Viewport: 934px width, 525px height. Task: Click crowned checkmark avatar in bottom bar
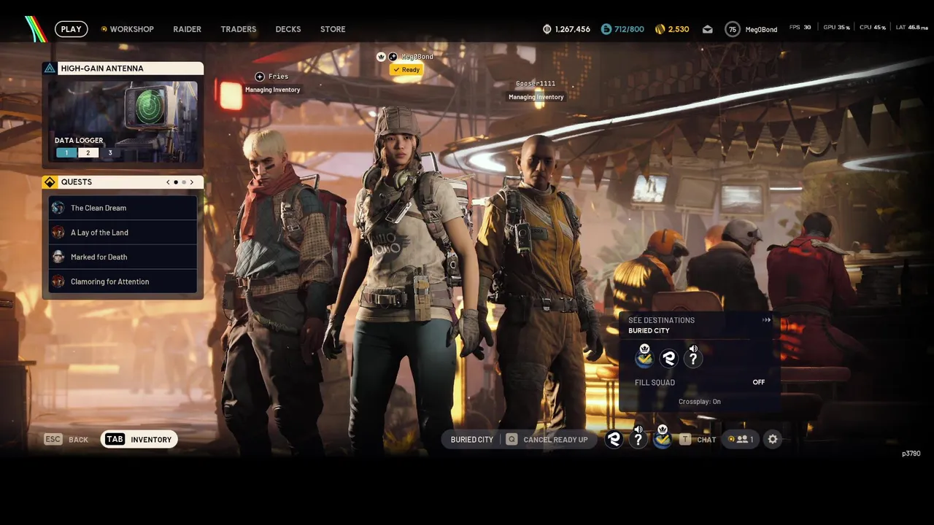(663, 437)
